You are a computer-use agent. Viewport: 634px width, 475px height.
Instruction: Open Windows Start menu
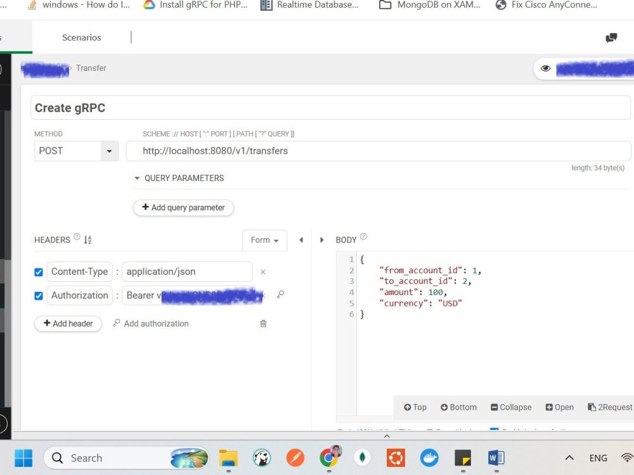pyautogui.click(x=23, y=458)
